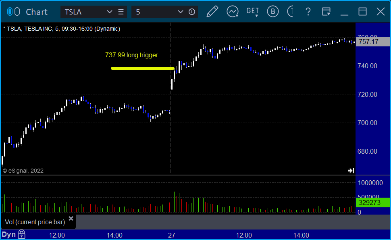Select the 'Vol (current price bar)' study label

[35, 222]
